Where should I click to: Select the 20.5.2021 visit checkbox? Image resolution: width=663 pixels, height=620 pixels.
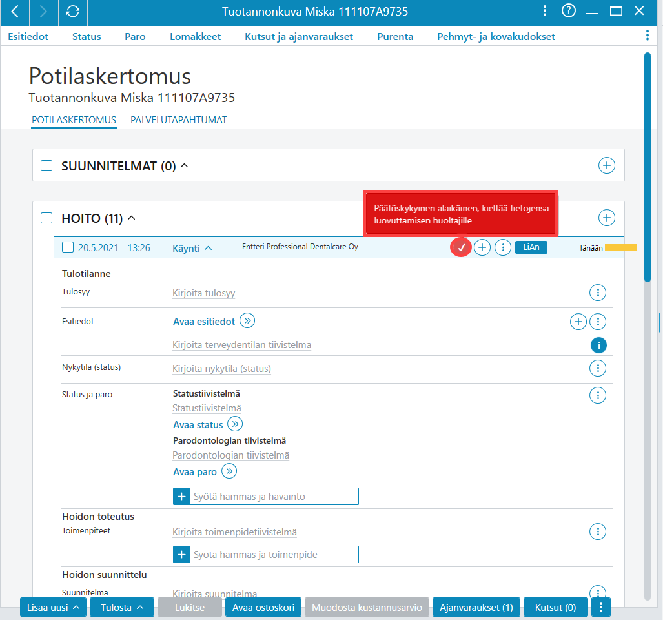click(68, 247)
